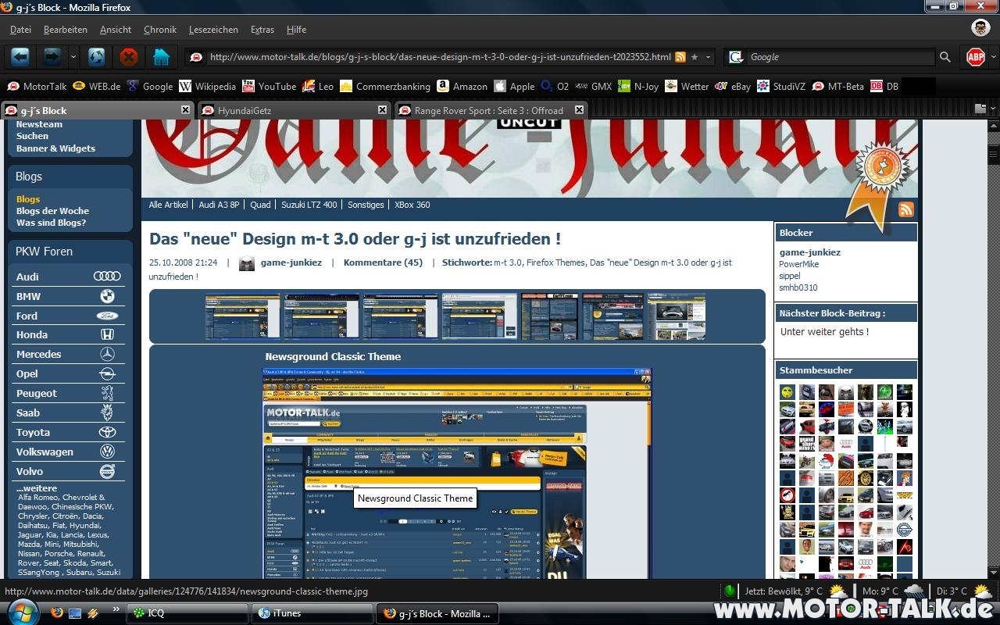Reload the page with the refresh icon

[97, 56]
